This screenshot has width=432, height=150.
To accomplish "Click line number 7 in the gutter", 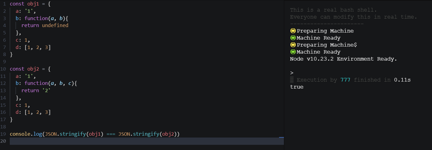I will 4,47.
